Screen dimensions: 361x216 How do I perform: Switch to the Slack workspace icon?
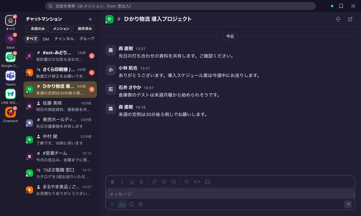[11, 39]
